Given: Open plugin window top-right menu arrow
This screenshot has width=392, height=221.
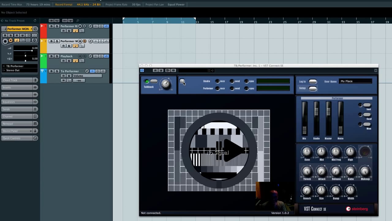Looking at the screenshot, I should (x=376, y=71).
